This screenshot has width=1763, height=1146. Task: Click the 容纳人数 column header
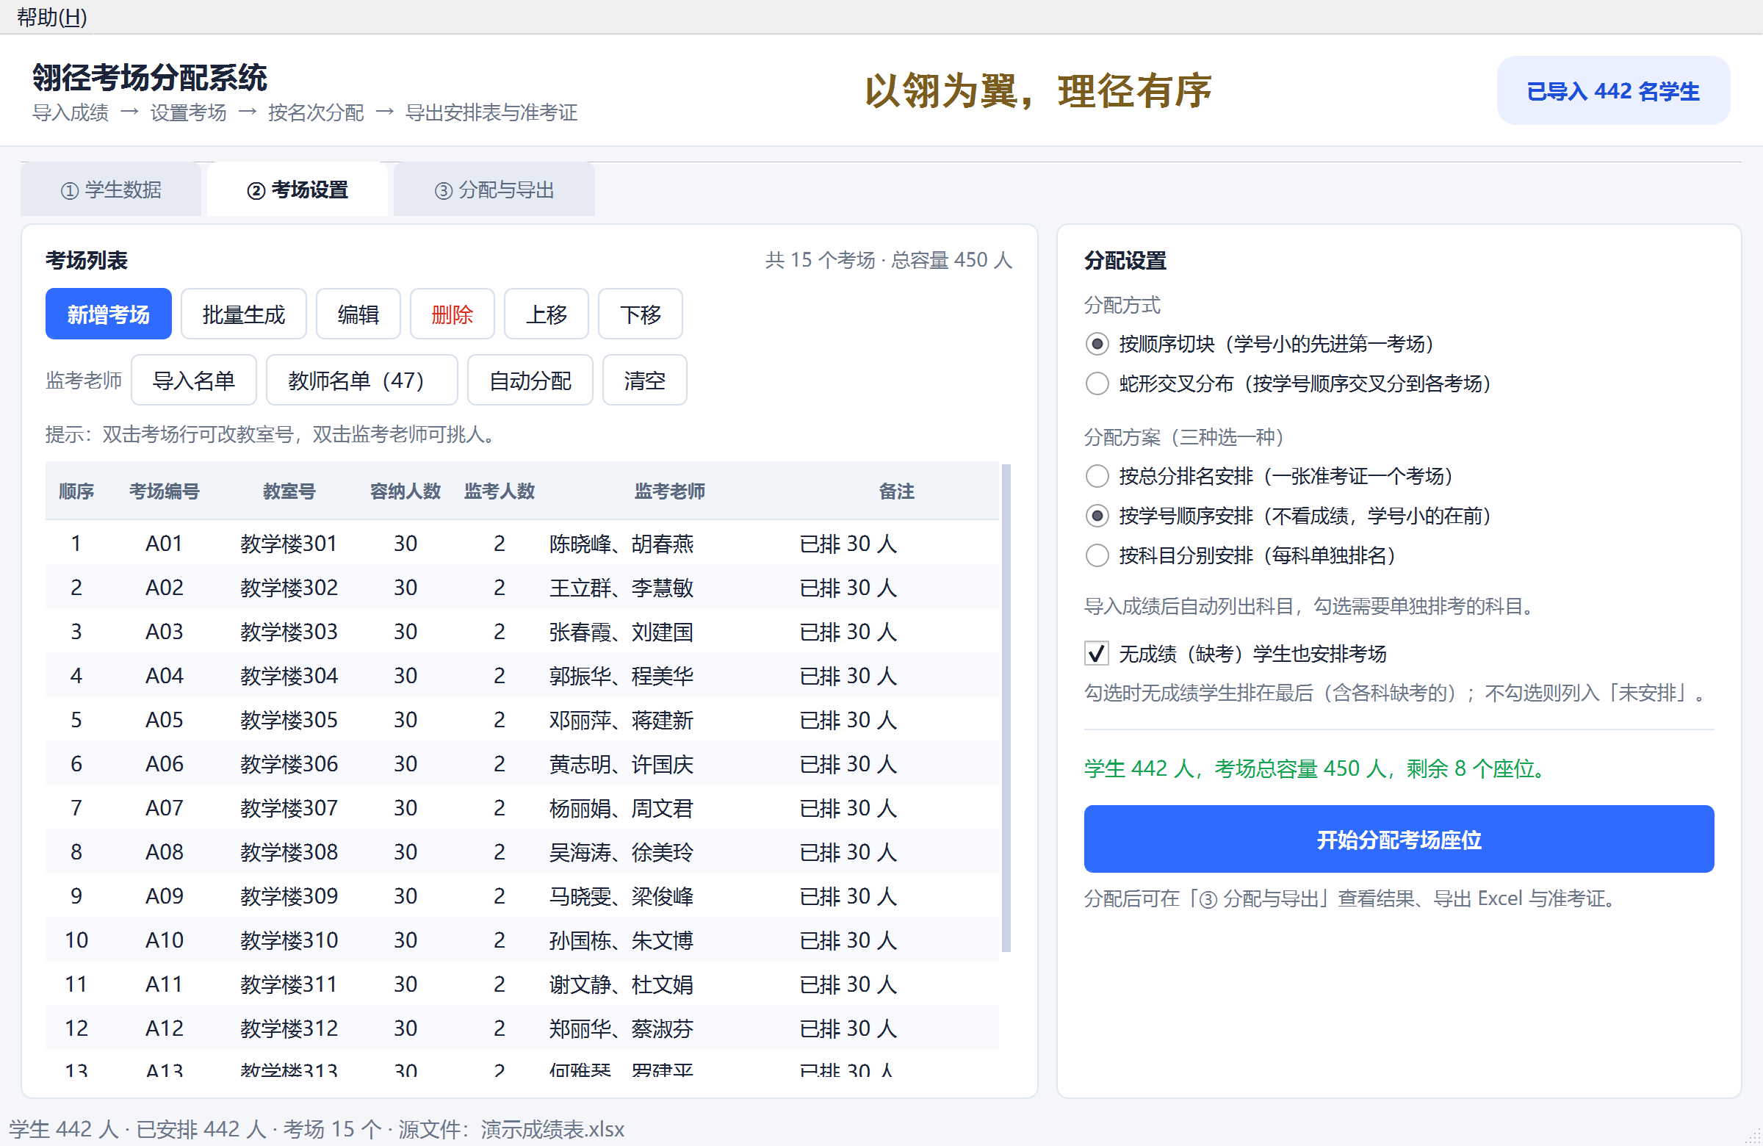[405, 491]
